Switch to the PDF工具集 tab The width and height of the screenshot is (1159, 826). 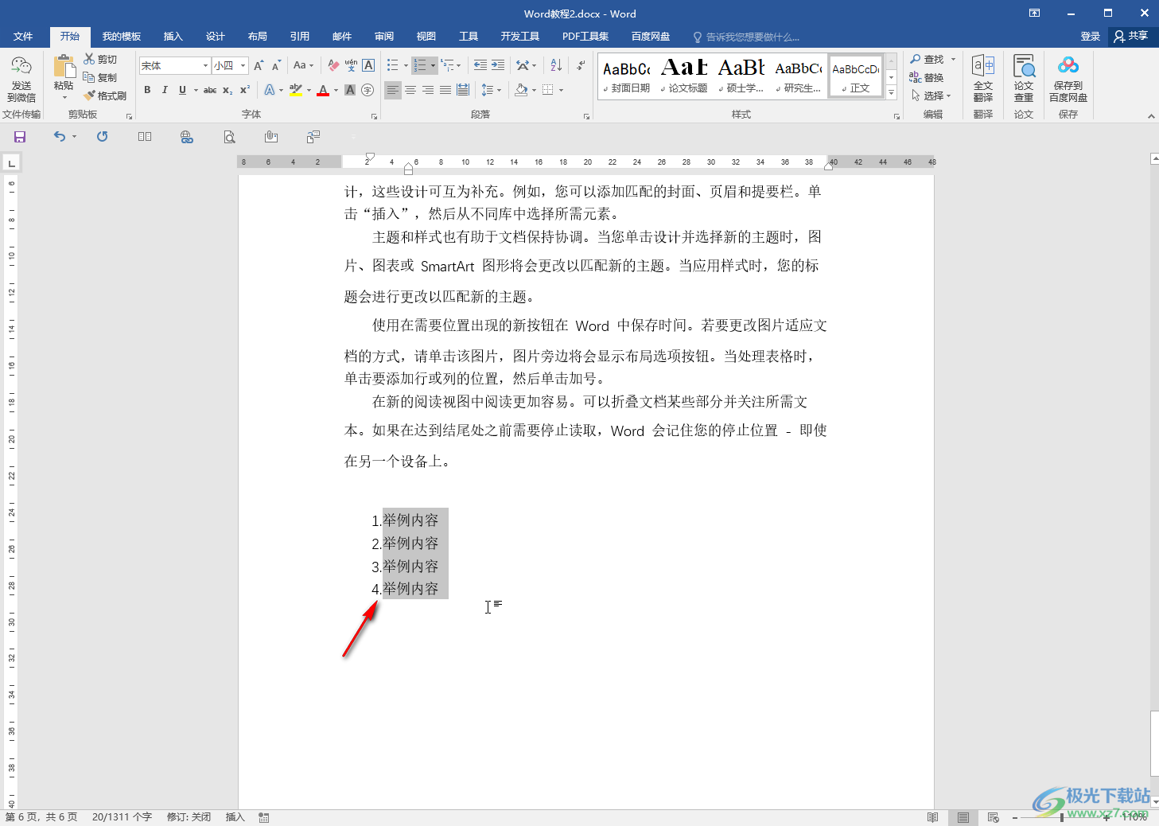pyautogui.click(x=585, y=37)
